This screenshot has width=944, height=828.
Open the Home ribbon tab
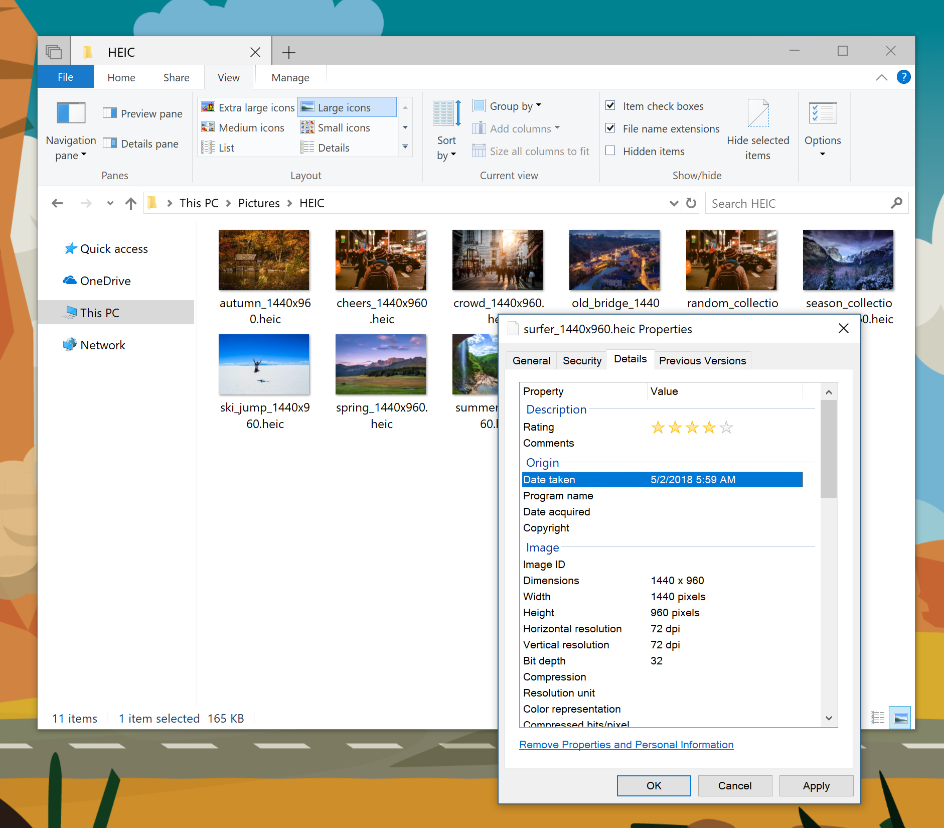(121, 78)
